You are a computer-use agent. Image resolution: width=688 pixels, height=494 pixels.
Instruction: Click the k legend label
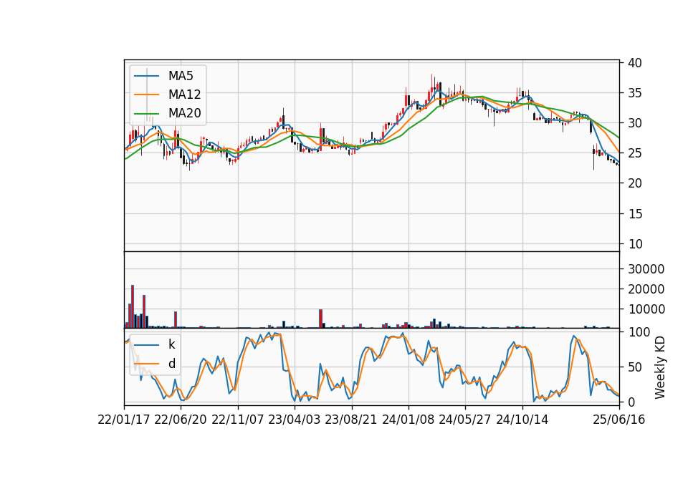pos(171,344)
